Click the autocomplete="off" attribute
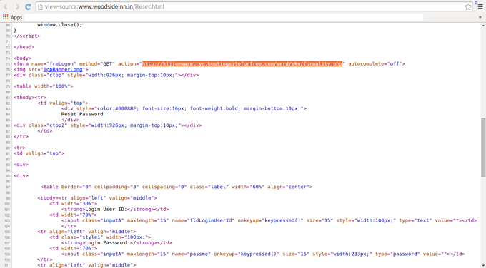This screenshot has height=268, width=486. coord(375,63)
